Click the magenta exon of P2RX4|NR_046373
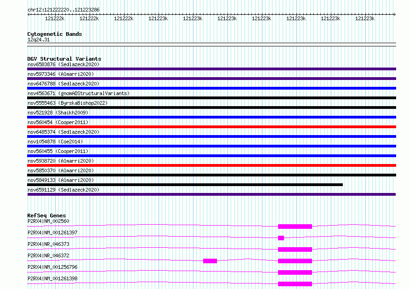The width and height of the screenshot is (409, 289). (295, 249)
